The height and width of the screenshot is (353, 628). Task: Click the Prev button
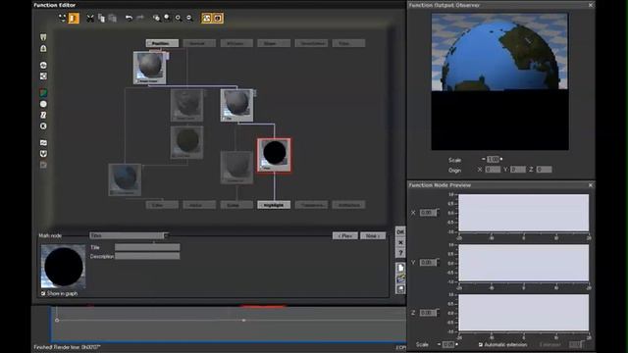point(344,235)
